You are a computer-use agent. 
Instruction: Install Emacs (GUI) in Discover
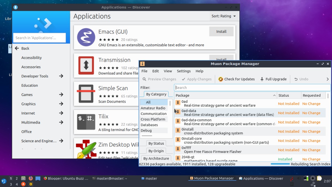pyautogui.click(x=221, y=32)
